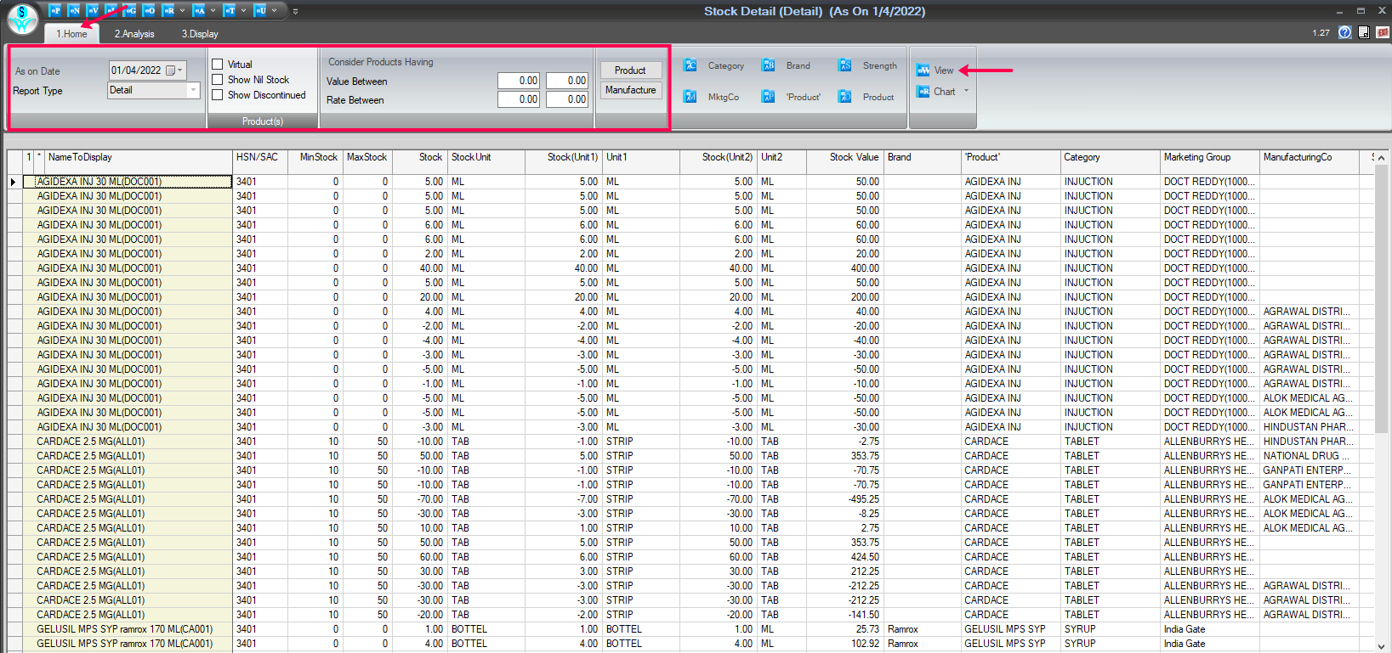The height and width of the screenshot is (653, 1392).
Task: Click the V quick access icon
Action: pos(93,10)
